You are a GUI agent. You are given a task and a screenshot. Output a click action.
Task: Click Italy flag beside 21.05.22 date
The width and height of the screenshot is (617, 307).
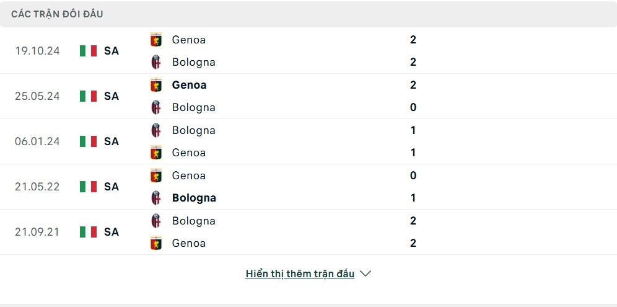[x=88, y=187]
